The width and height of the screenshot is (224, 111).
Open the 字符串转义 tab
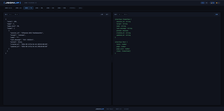[x=73, y=8]
